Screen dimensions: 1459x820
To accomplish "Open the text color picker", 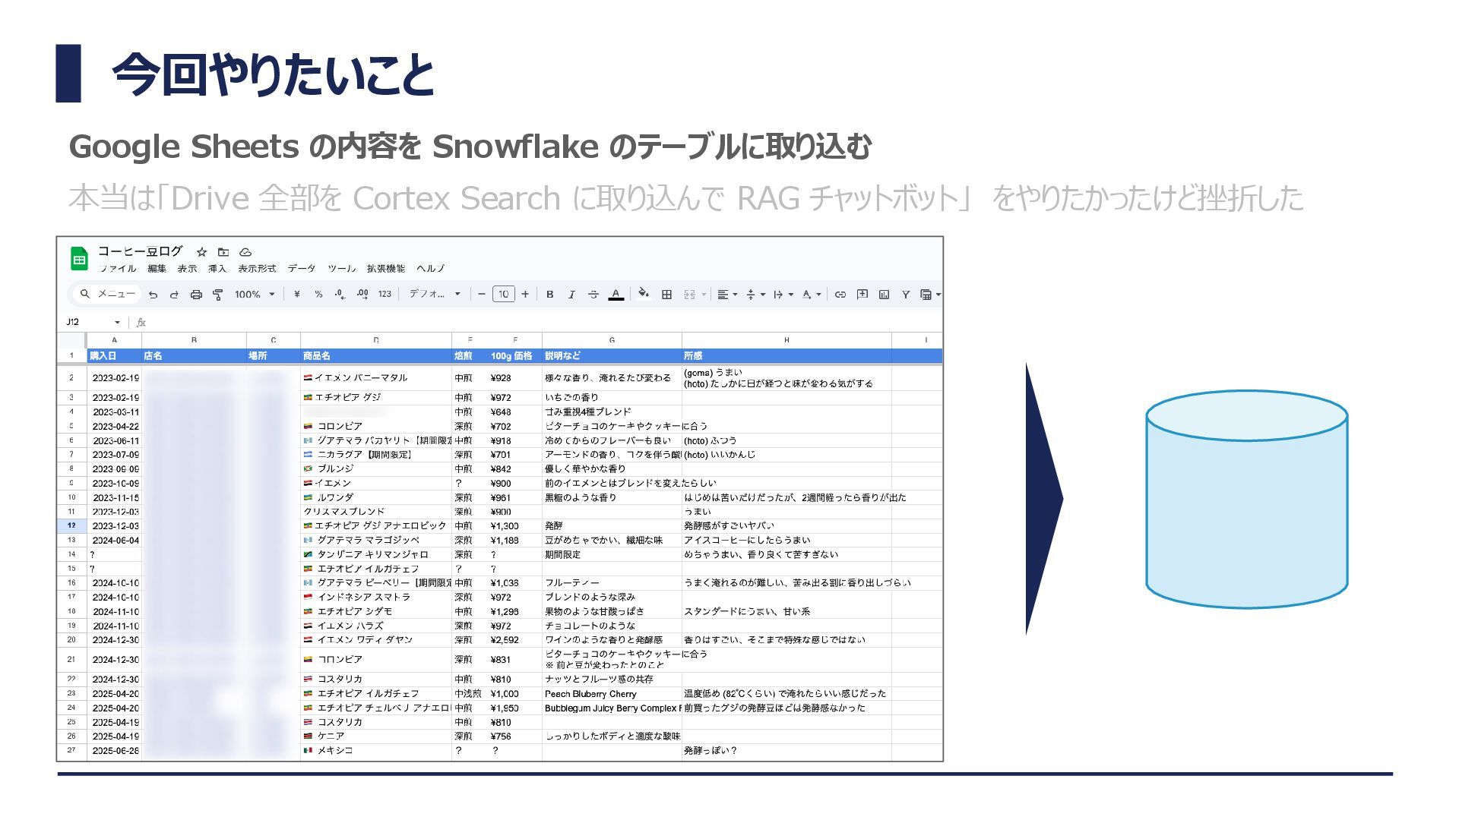I will pos(616,295).
